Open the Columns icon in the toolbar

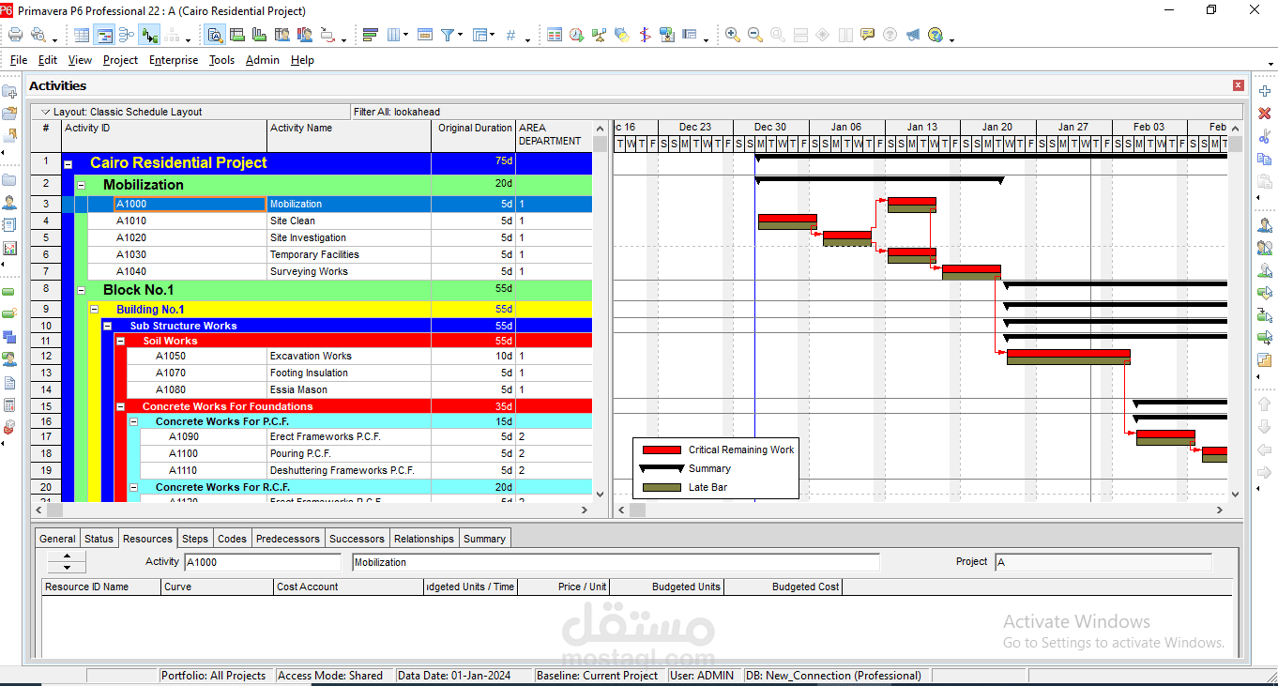[394, 35]
